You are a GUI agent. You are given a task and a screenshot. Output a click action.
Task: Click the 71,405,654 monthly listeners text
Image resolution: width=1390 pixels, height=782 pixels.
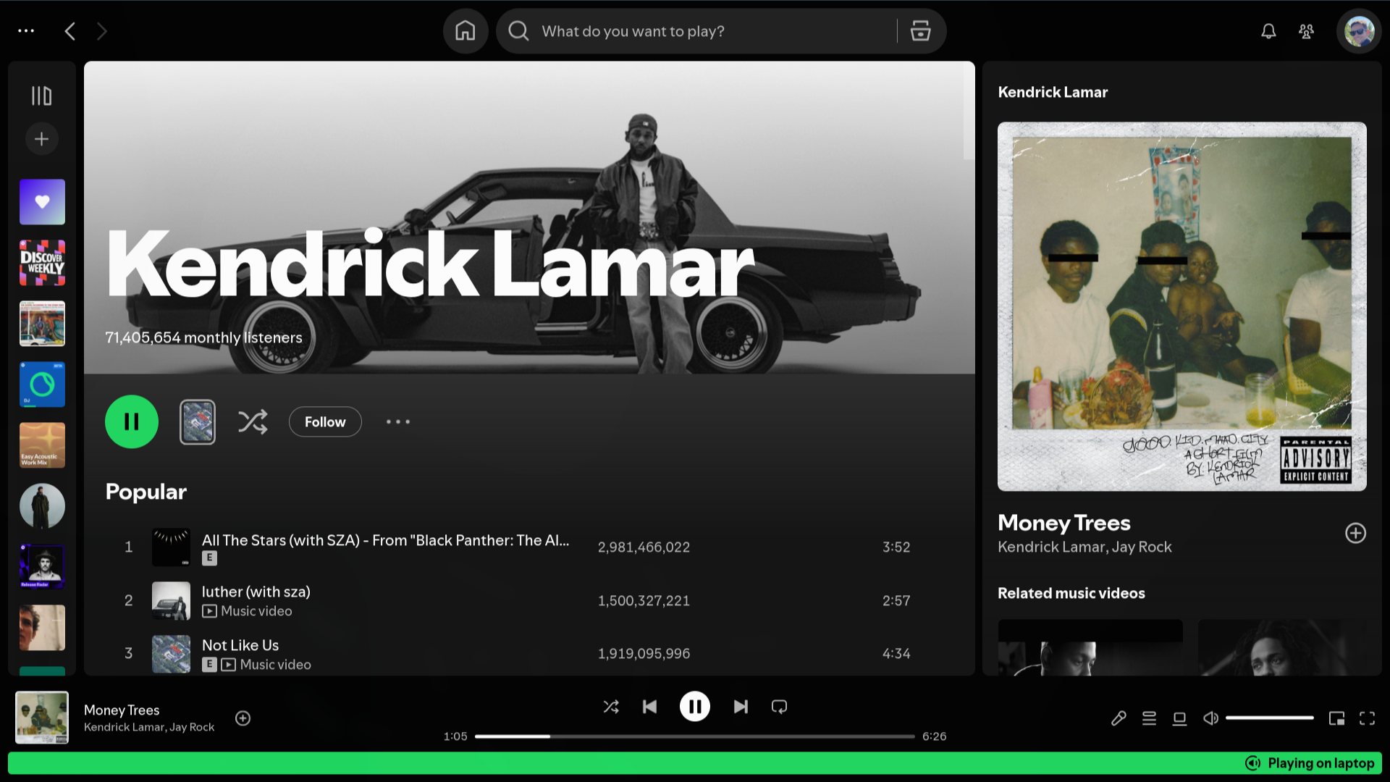[203, 337]
